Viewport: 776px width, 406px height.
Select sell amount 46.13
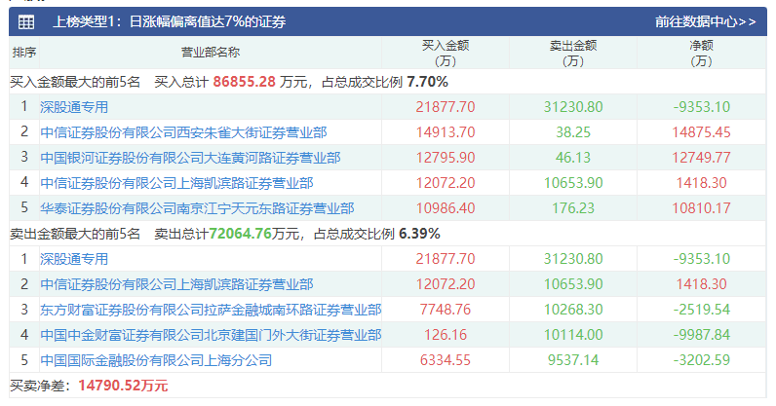[x=573, y=158]
